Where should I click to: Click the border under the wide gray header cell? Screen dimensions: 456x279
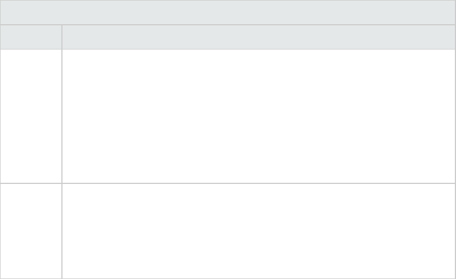[x=258, y=49]
